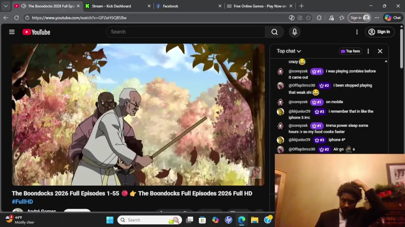Click the Boondocks video player
Image resolution: width=405 pixels, height=227 pixels.
point(138,115)
